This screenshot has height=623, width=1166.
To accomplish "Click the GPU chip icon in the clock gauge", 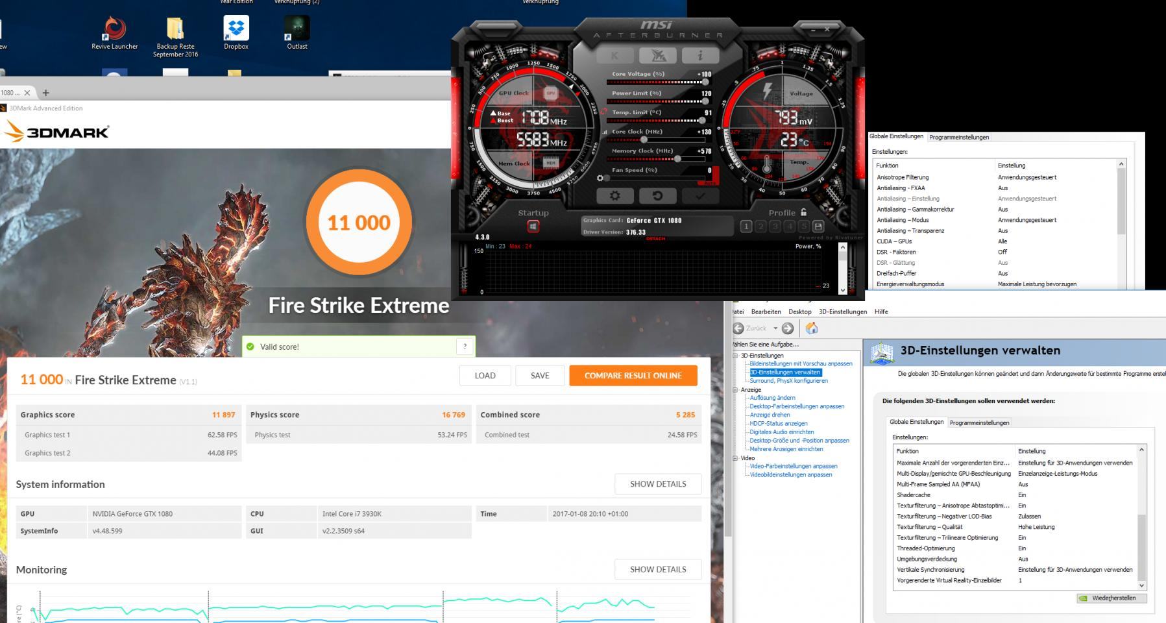I will (x=550, y=93).
